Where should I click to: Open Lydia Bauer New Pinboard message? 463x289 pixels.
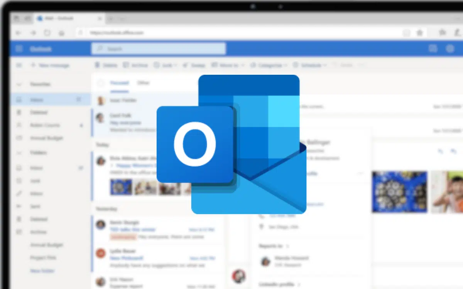[x=158, y=258]
